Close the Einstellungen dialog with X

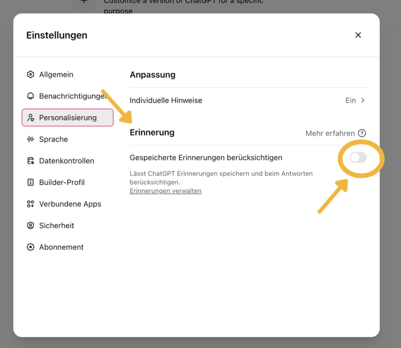[358, 35]
